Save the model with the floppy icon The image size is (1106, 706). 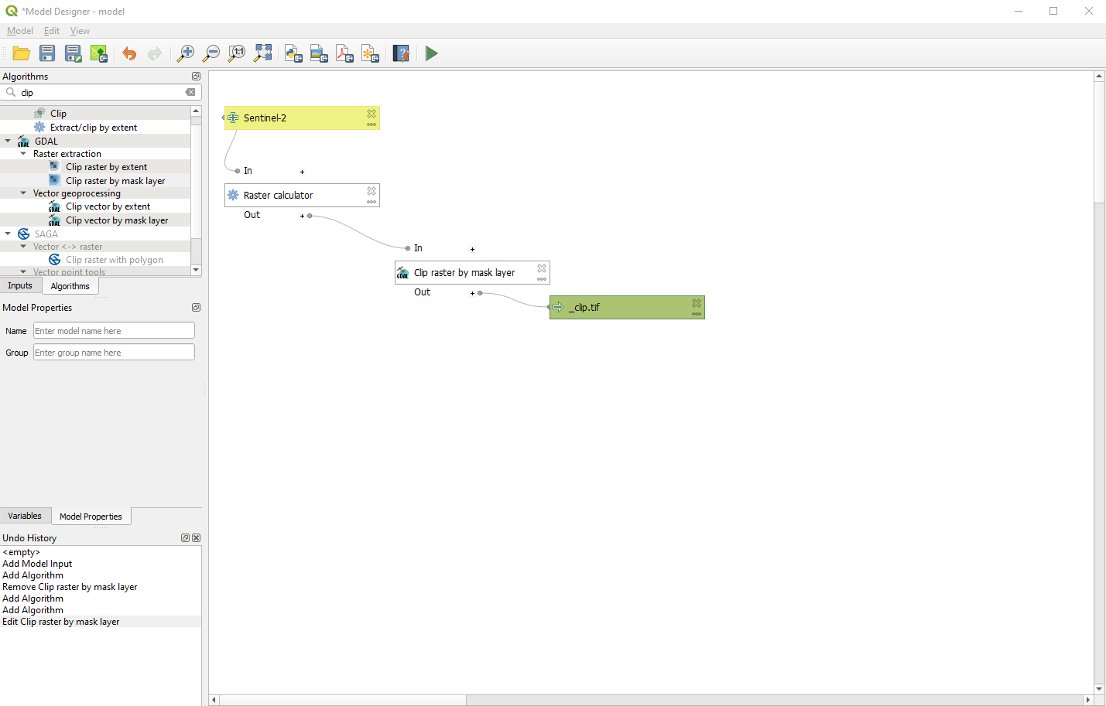(x=47, y=53)
